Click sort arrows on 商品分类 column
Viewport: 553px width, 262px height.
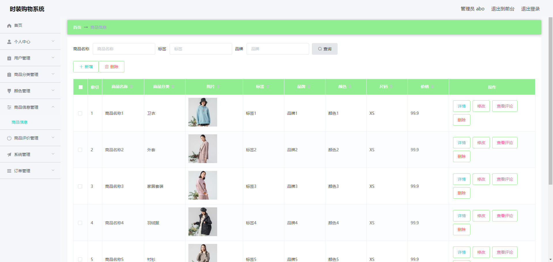coord(173,87)
